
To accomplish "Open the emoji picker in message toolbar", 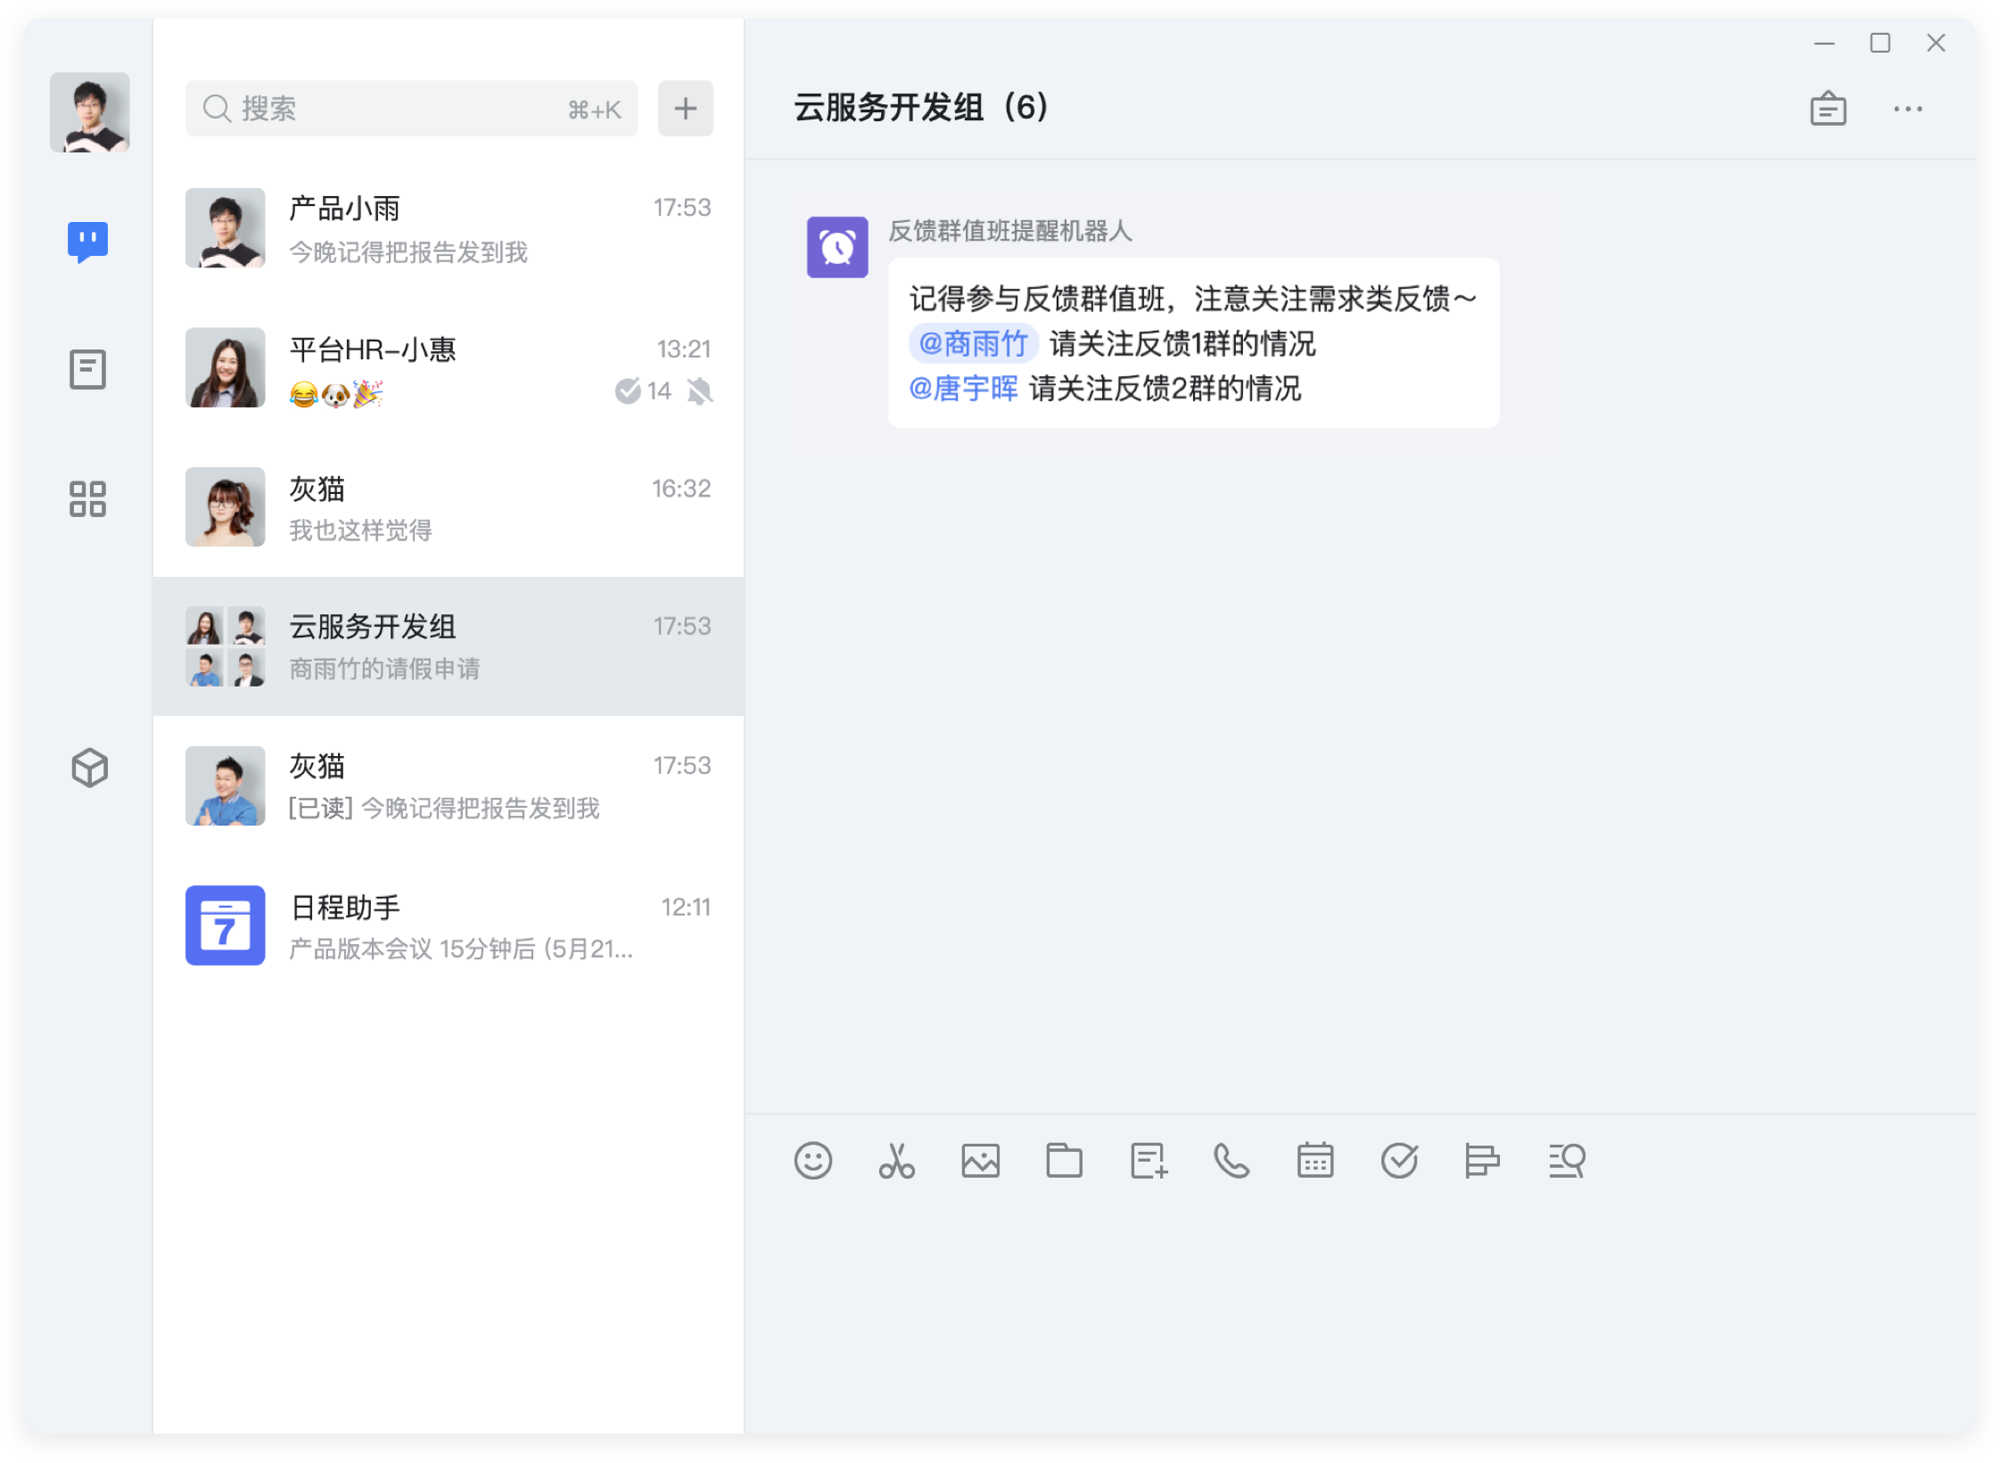I will click(812, 1161).
